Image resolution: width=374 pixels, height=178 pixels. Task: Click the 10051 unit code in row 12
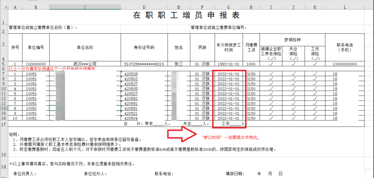(36, 99)
